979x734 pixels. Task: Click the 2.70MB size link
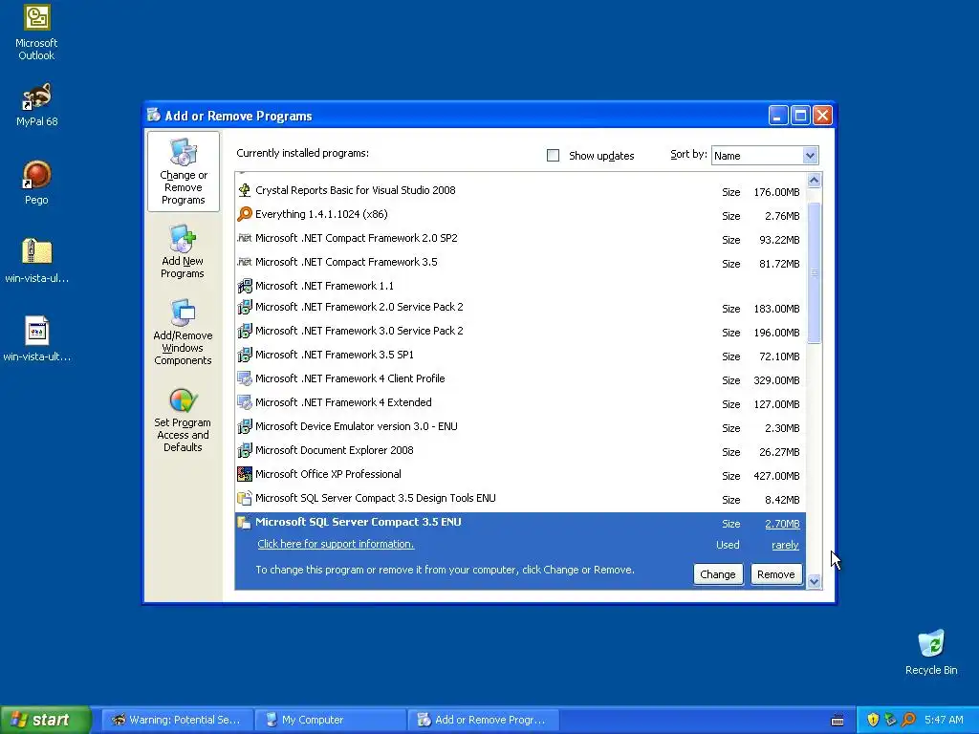tap(782, 525)
